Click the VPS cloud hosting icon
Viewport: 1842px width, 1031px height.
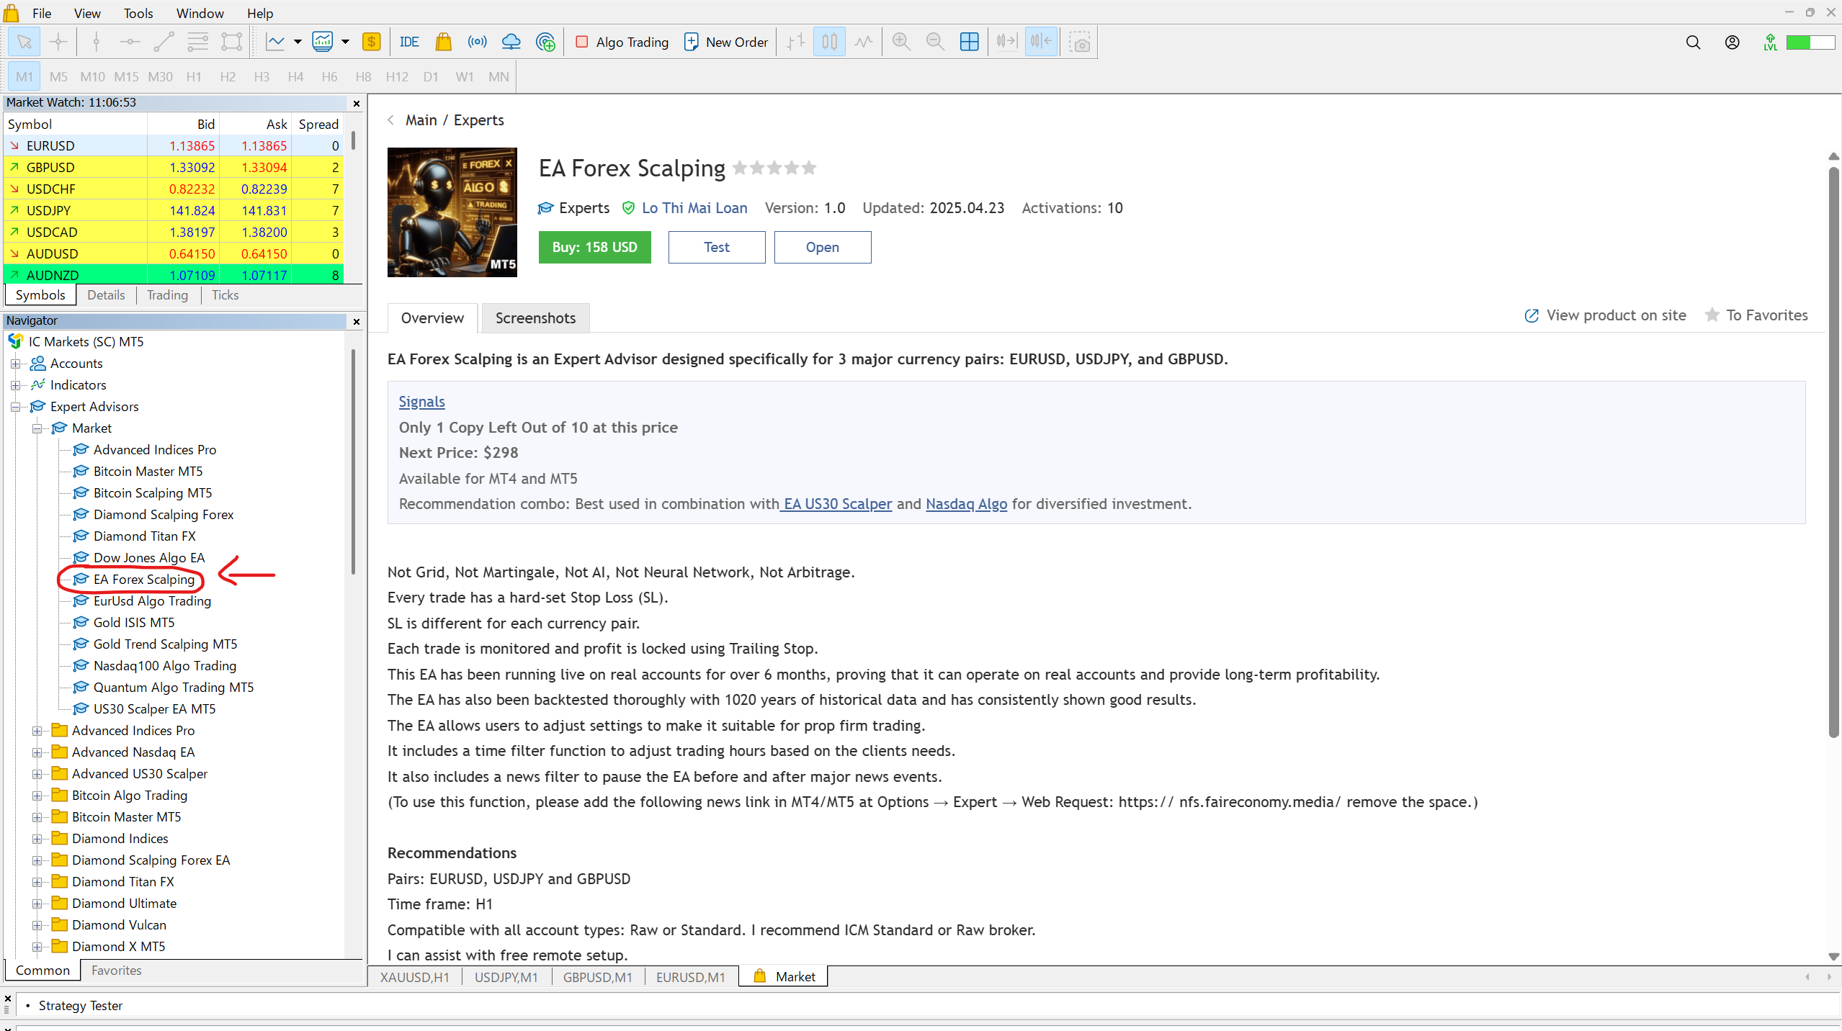511,42
